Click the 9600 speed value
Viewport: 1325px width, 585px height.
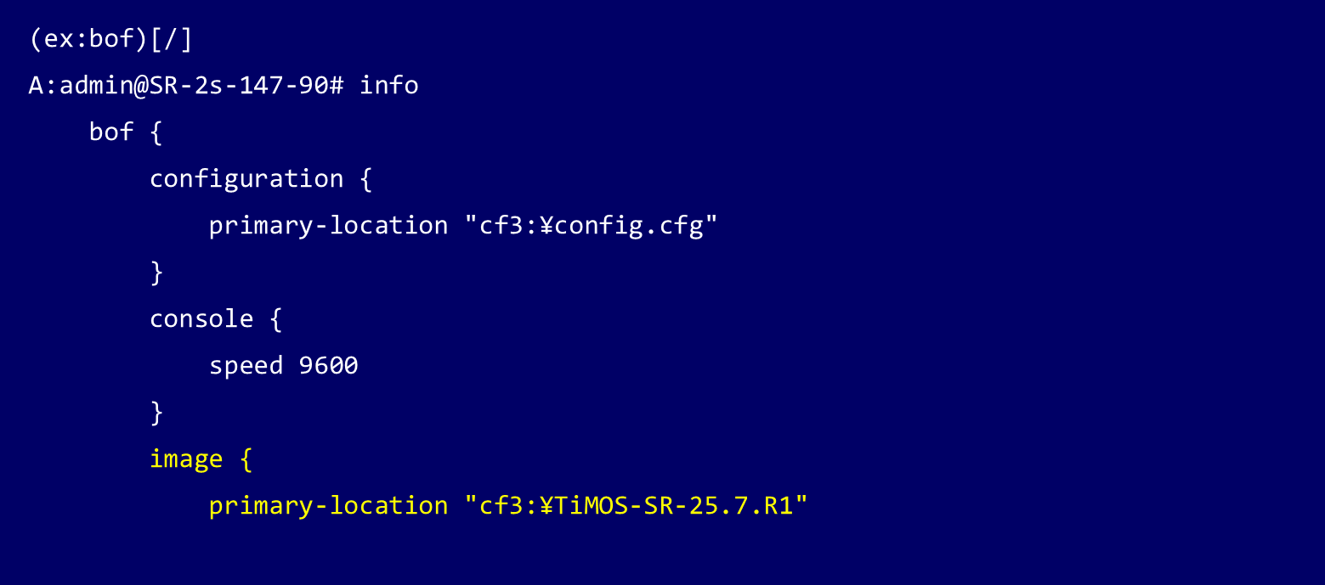(x=329, y=366)
